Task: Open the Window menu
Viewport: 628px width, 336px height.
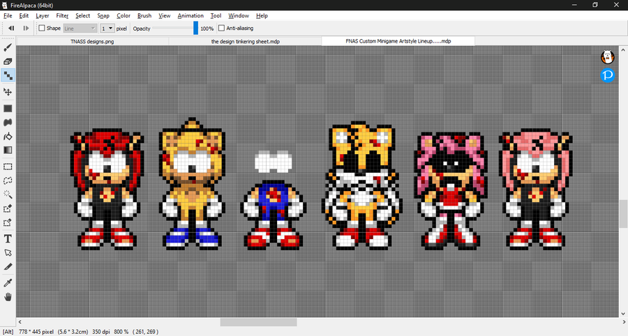Action: click(239, 15)
